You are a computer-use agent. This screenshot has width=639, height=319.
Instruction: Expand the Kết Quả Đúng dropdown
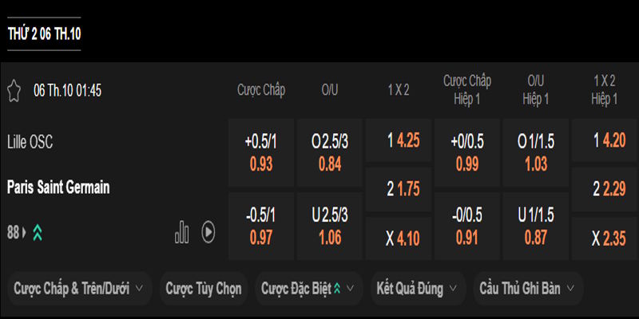point(419,289)
